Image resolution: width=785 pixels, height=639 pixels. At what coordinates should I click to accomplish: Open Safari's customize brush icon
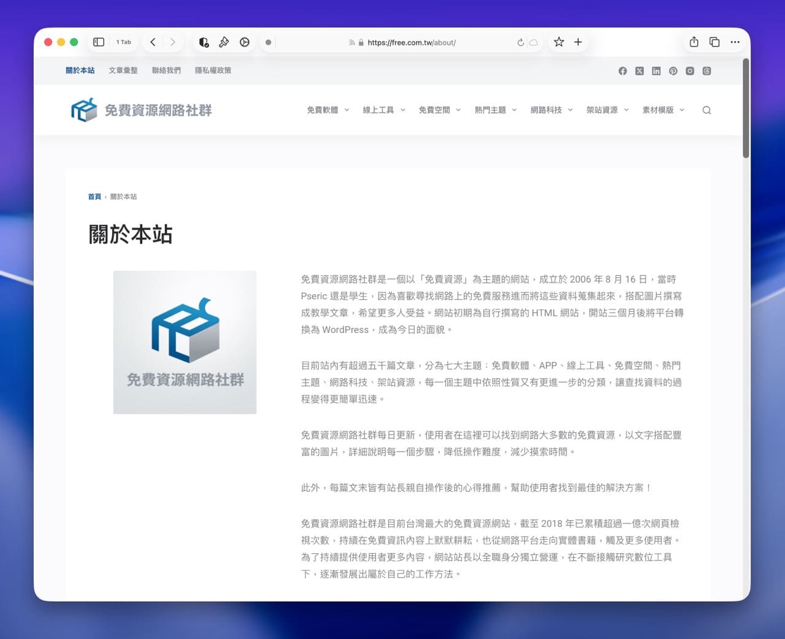(224, 42)
